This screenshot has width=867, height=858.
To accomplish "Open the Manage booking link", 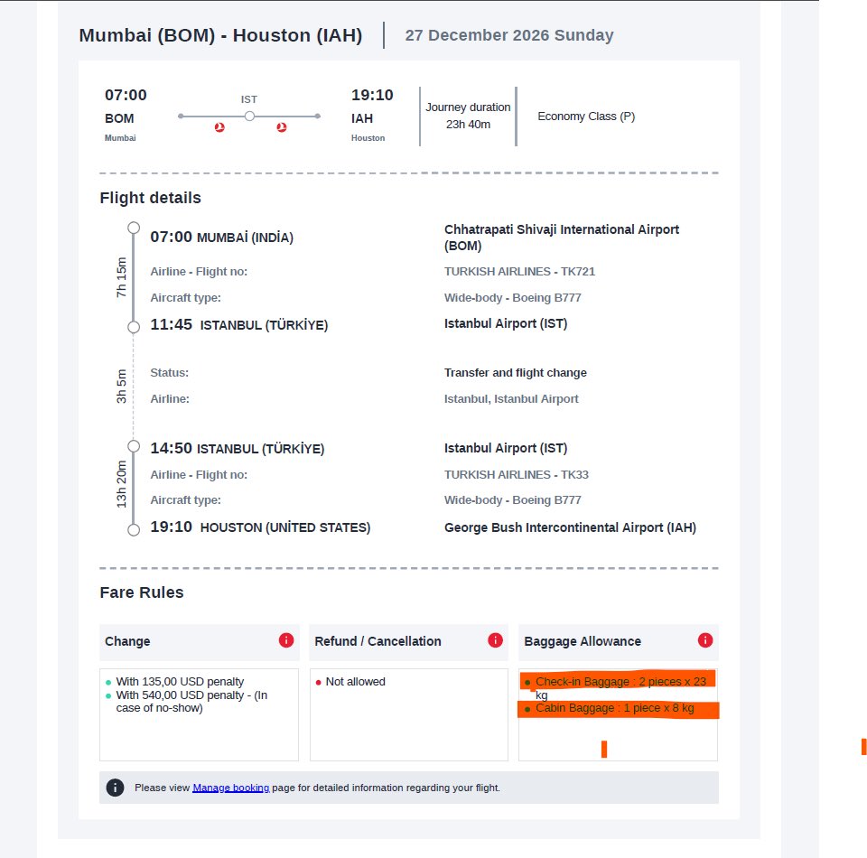I will (x=230, y=788).
